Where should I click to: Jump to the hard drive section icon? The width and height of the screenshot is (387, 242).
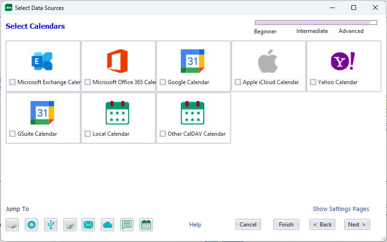[12, 225]
